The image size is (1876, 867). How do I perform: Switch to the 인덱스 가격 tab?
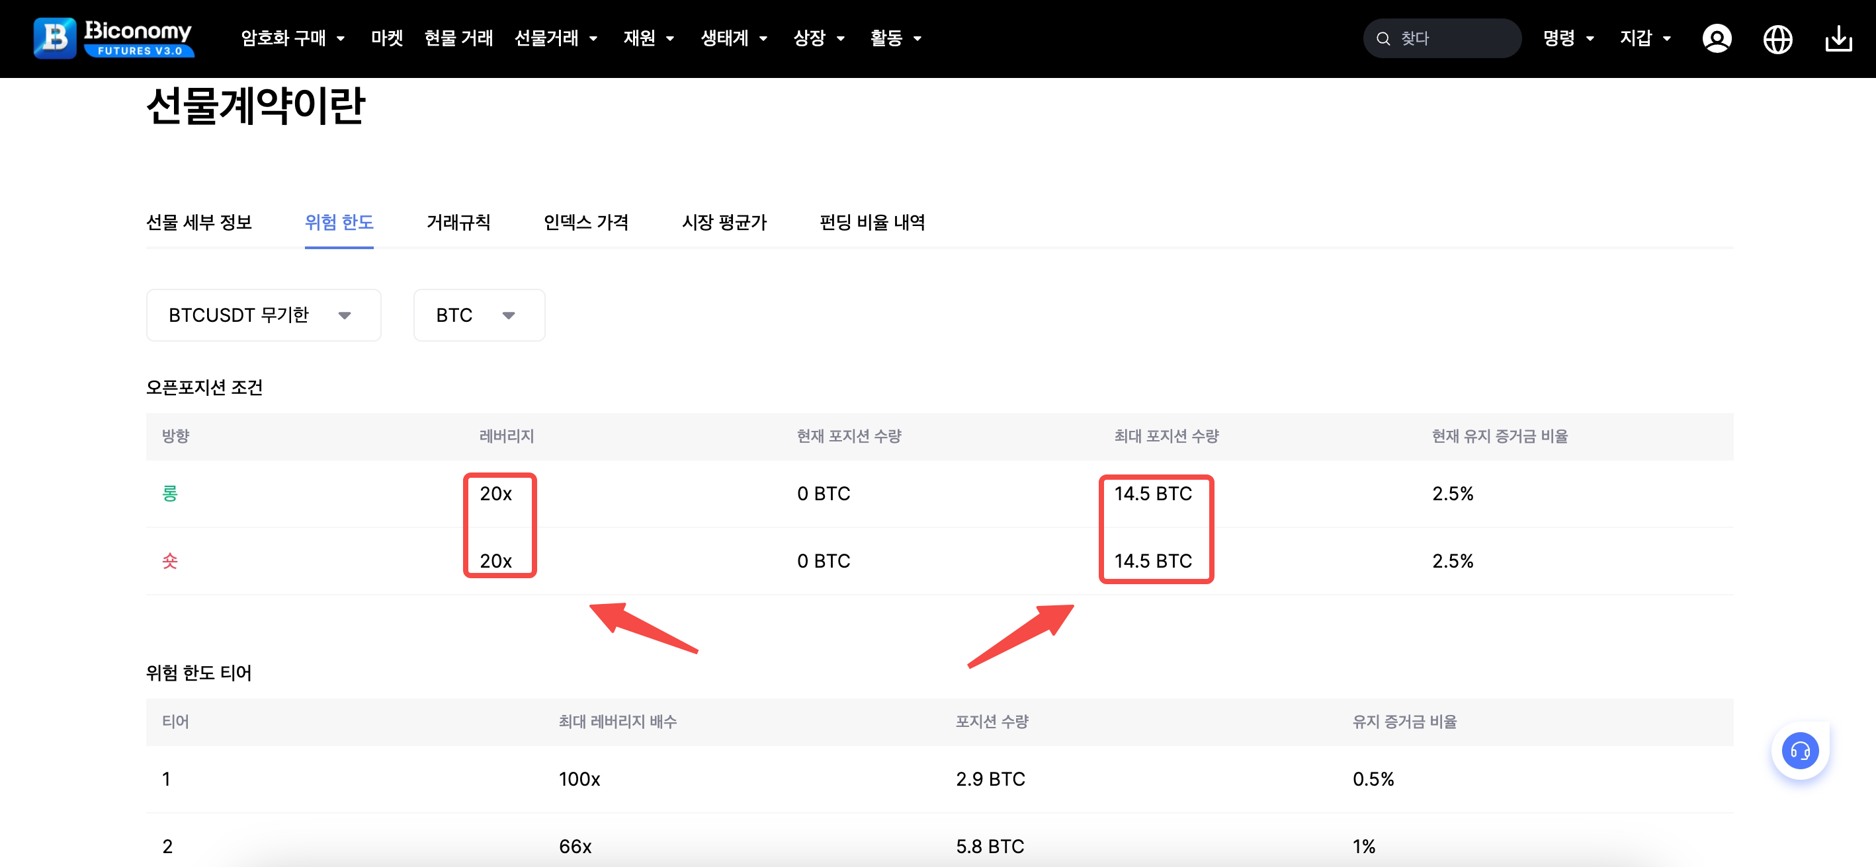pos(586,222)
